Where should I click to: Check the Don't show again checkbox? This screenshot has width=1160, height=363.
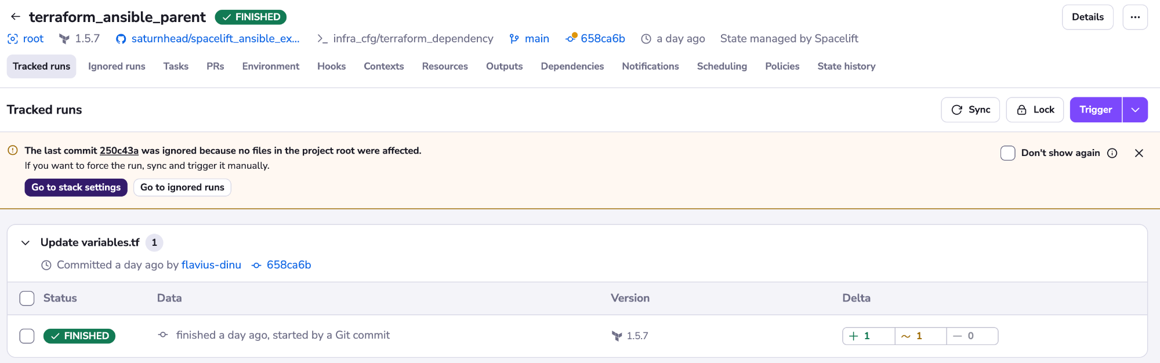point(1008,153)
